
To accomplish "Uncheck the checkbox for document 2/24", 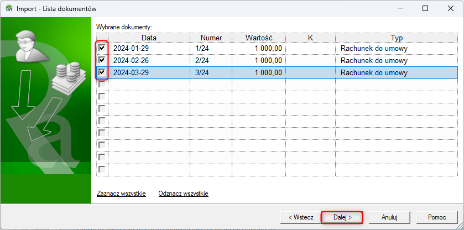I will coord(102,60).
